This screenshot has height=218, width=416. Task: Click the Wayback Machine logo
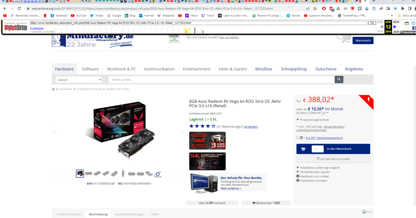(x=16, y=27)
